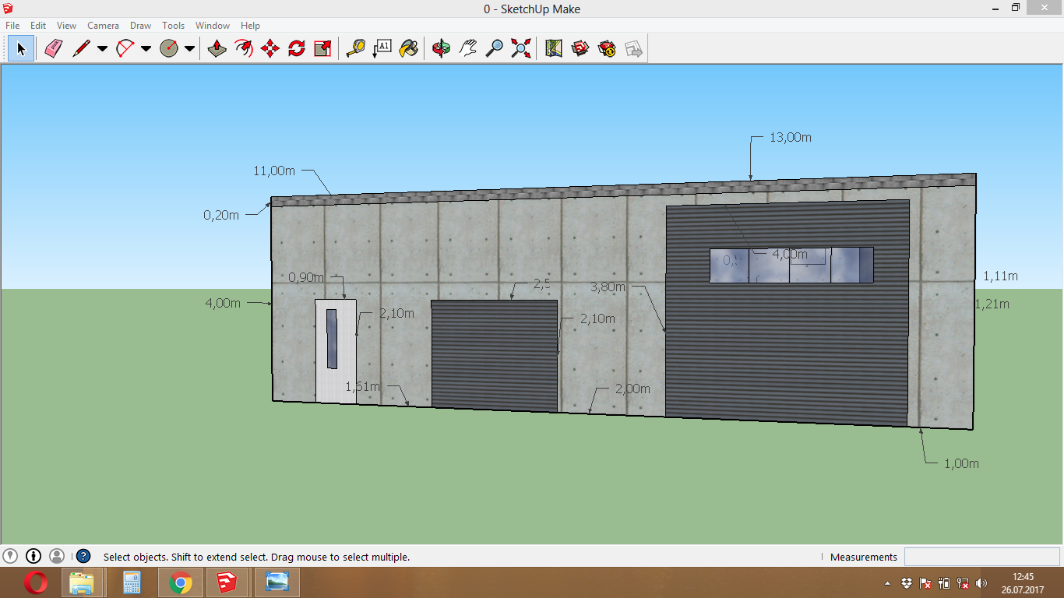The height and width of the screenshot is (598, 1064).
Task: Open the Camera menu
Action: coord(103,26)
